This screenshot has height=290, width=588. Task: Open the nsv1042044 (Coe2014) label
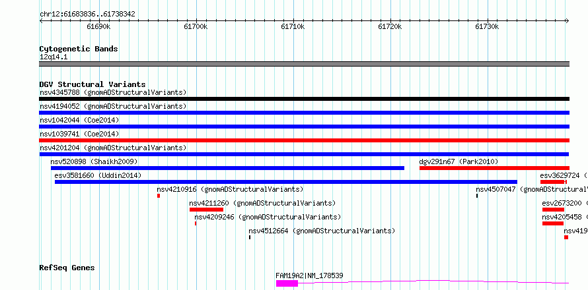tap(79, 120)
